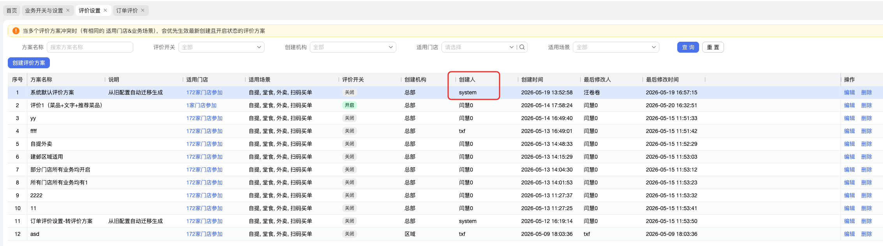Expand the 适用场景 dropdown filter

click(616, 47)
